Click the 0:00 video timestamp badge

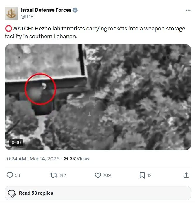coord(16,142)
